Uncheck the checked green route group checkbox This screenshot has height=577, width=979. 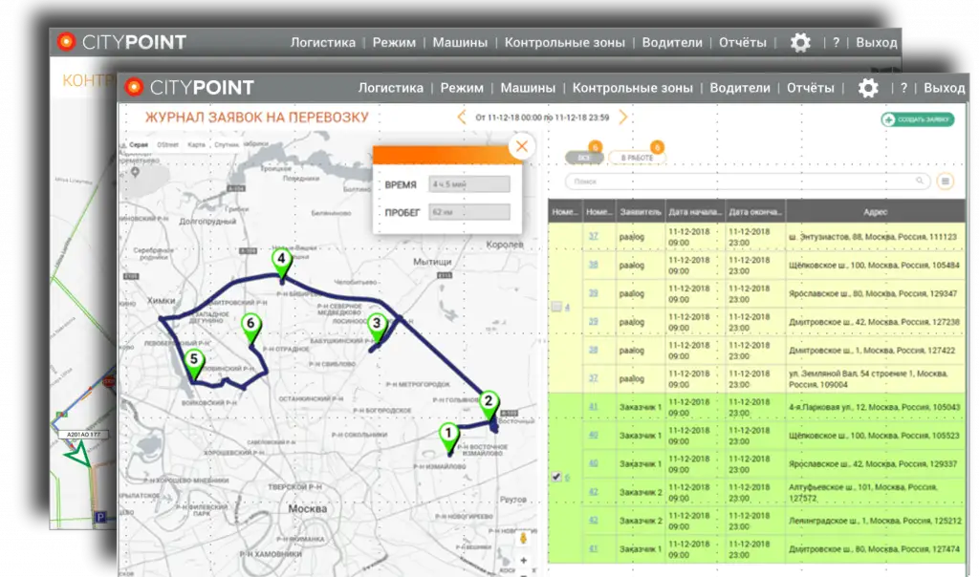click(556, 477)
